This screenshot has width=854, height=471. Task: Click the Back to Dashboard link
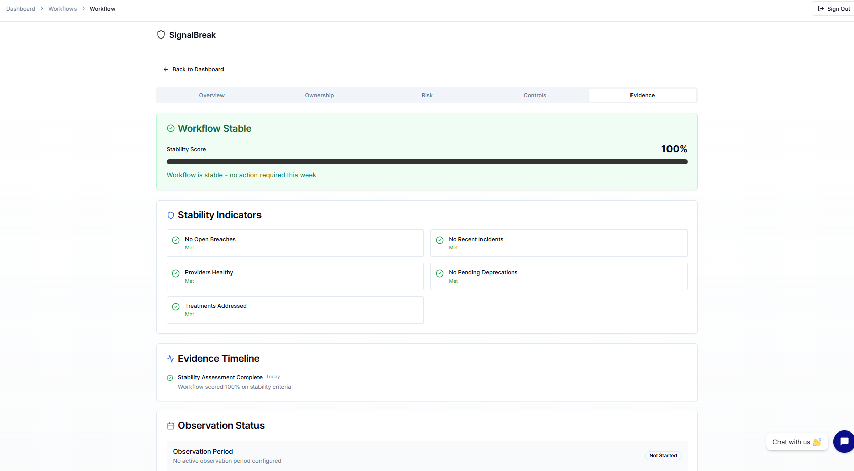pos(193,69)
